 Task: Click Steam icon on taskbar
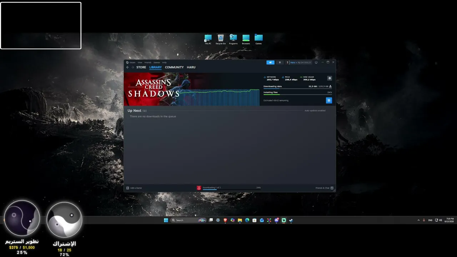(291, 220)
